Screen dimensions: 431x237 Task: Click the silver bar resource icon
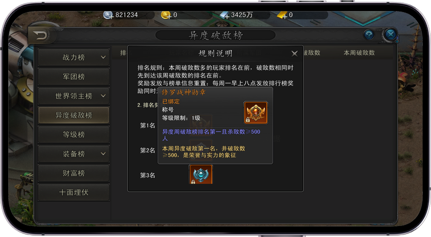click(x=225, y=15)
